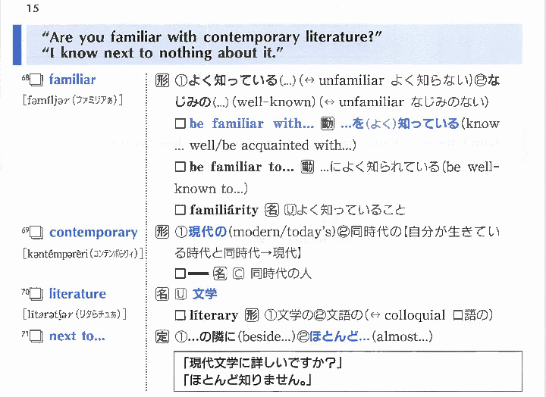
Task: Click the 名 noun icon on literature's definition
Action: [162, 294]
